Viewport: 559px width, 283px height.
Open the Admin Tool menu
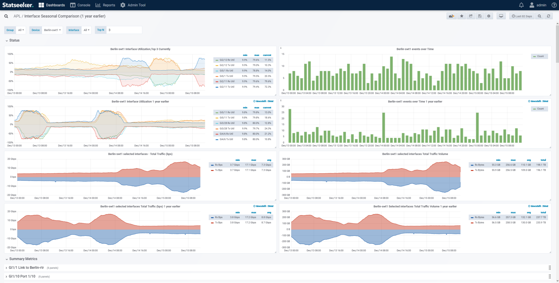133,5
